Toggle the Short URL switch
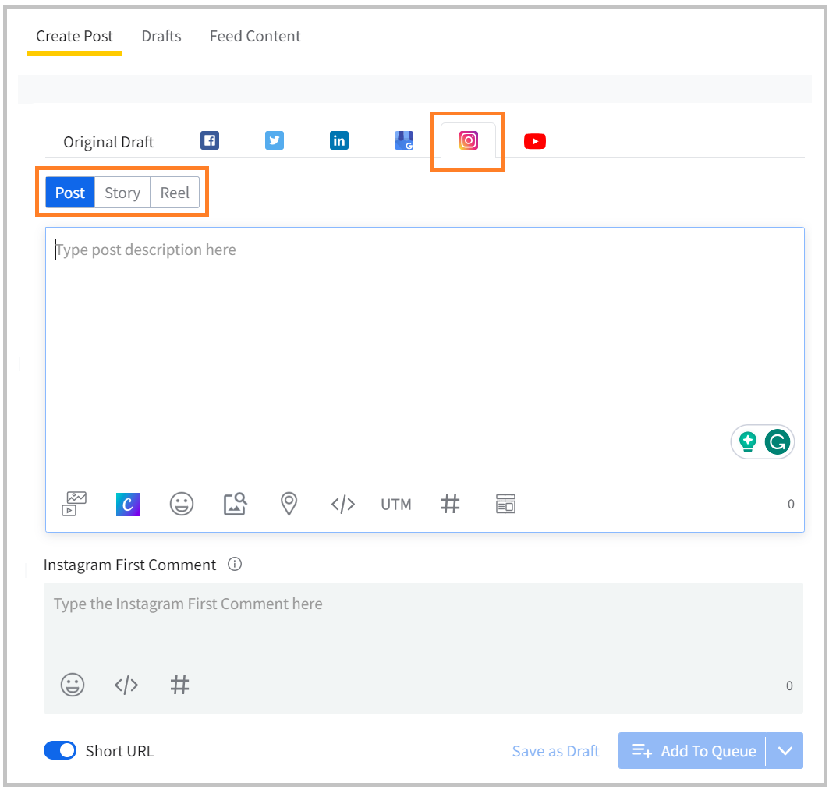The height and width of the screenshot is (790, 829). pos(60,751)
